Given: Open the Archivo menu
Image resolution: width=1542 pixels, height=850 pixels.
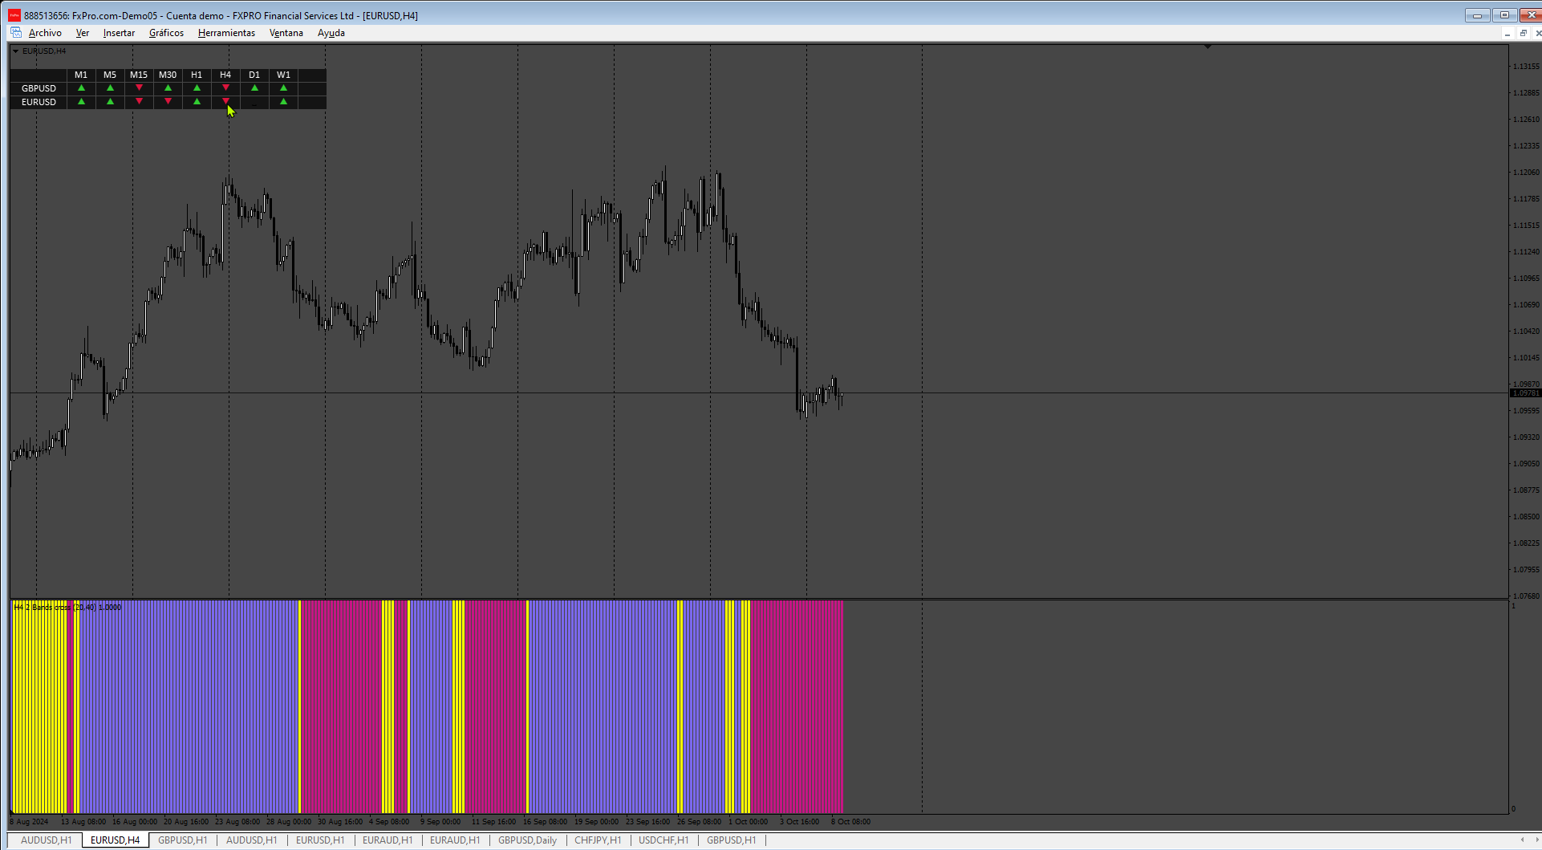Looking at the screenshot, I should [45, 33].
